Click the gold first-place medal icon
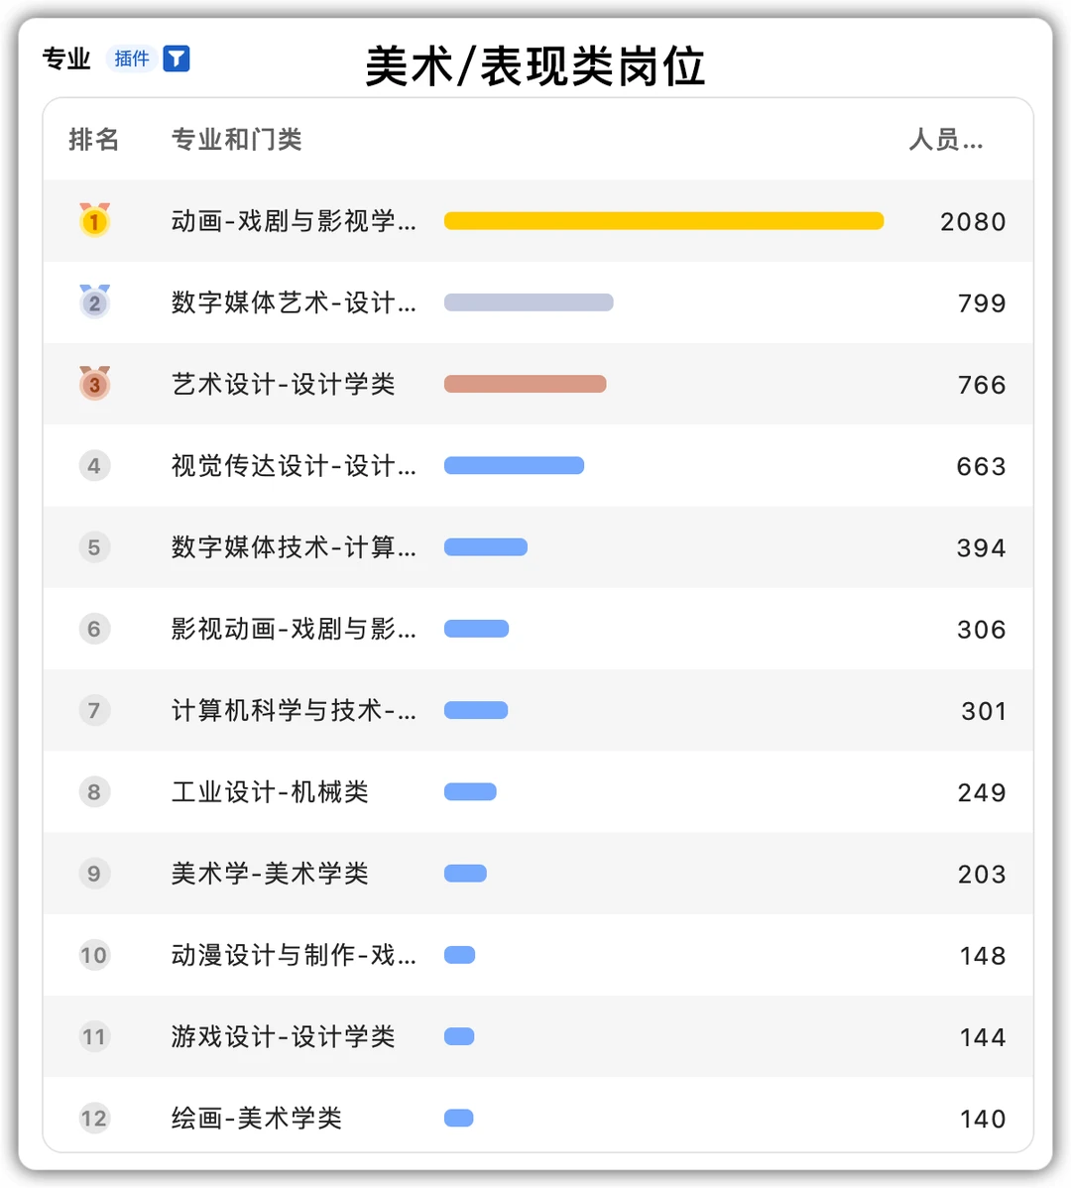1071x1188 pixels. pos(94,220)
